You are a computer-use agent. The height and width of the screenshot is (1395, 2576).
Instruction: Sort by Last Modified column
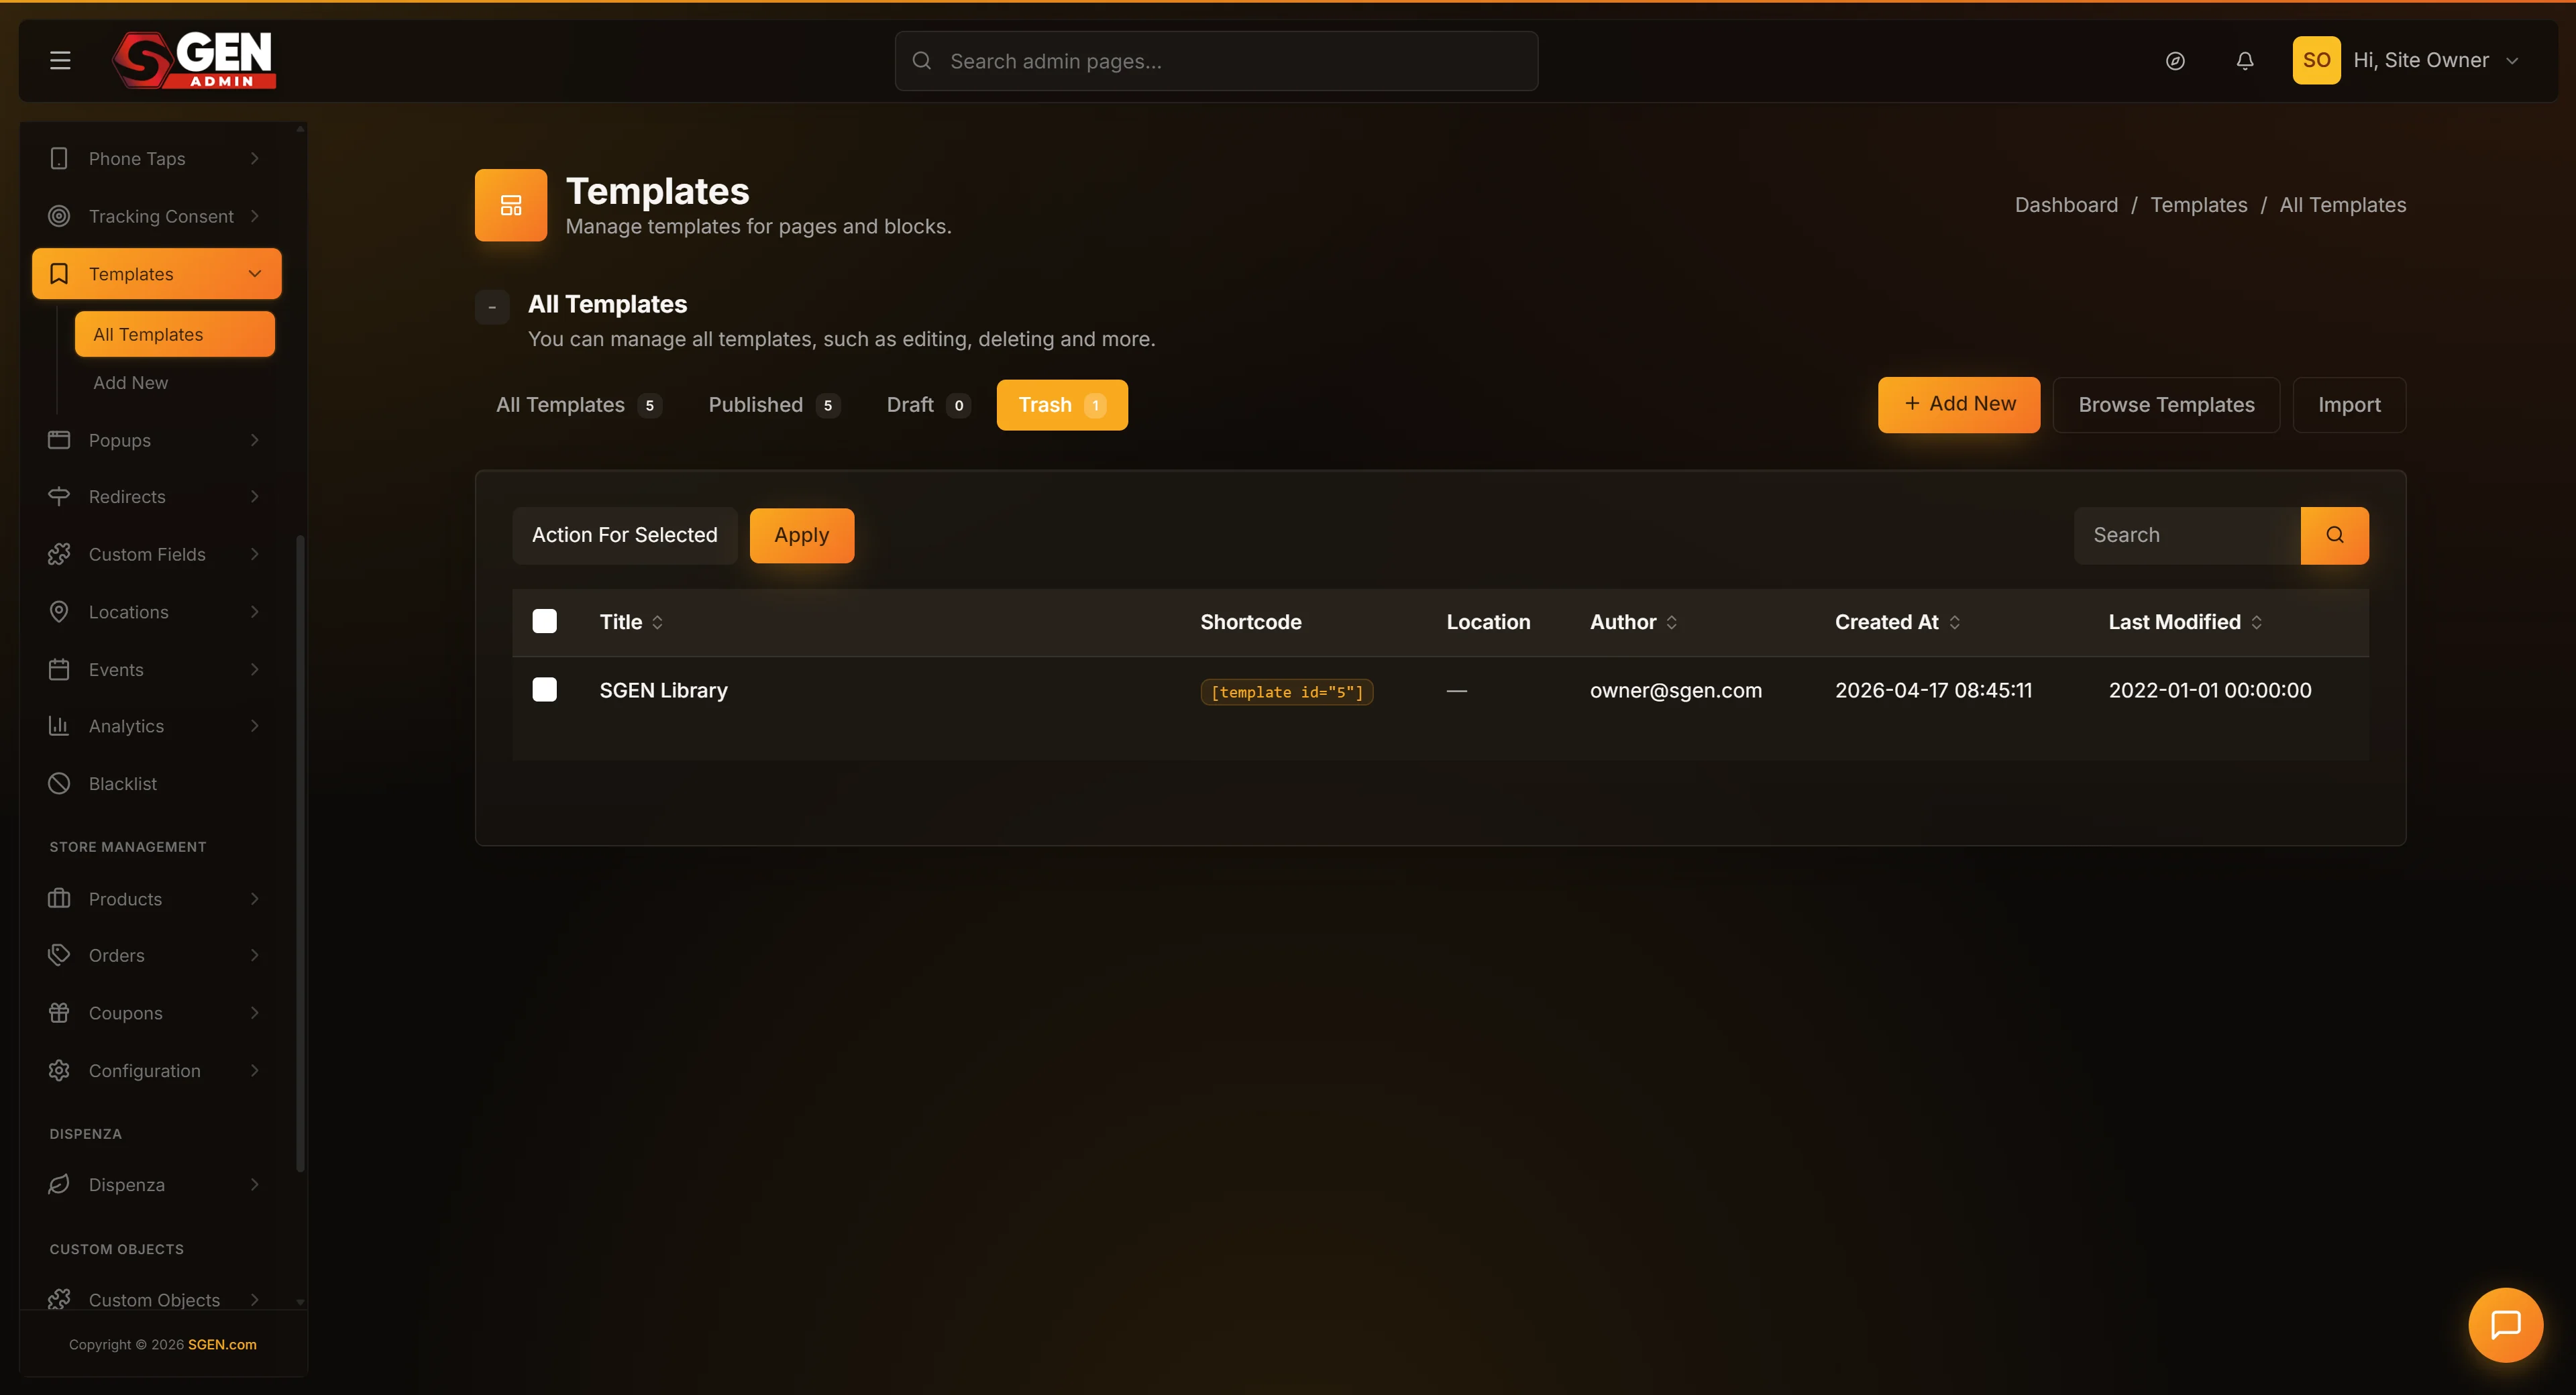coord(2185,621)
